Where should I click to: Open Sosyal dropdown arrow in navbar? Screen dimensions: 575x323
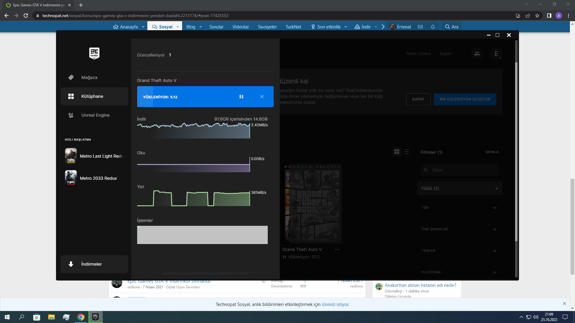click(x=178, y=27)
